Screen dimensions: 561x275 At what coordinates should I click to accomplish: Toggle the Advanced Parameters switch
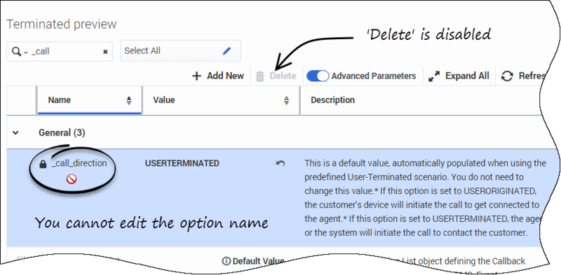tap(318, 76)
